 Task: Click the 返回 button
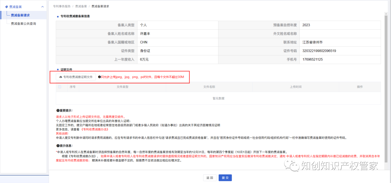coord(210,178)
